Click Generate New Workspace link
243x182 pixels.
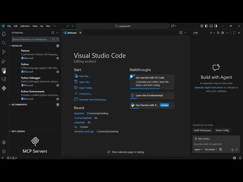93,99
